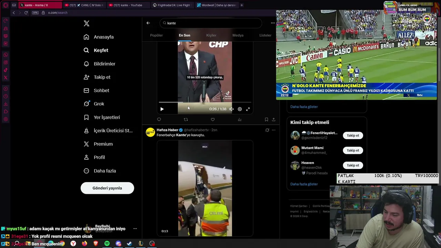Click into the kante search field
Viewport: 441px width, 248px height.
(x=211, y=23)
